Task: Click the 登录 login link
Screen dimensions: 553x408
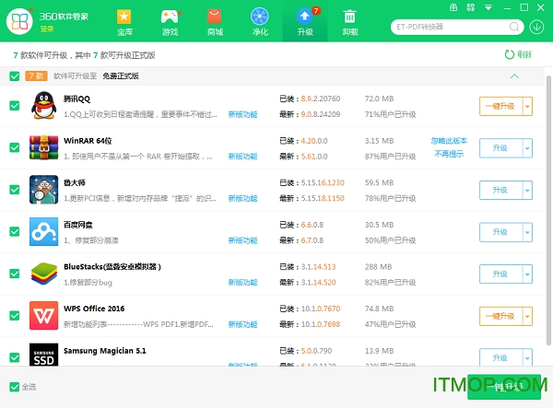Action: click(47, 29)
